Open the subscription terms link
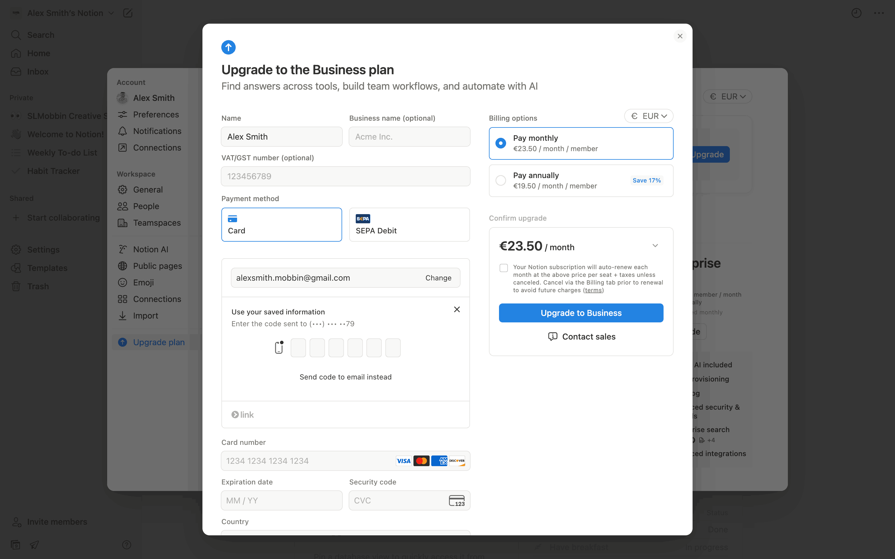 coord(593,290)
